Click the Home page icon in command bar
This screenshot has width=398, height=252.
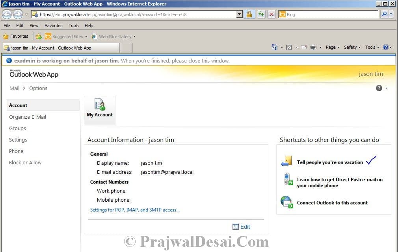coord(274,47)
